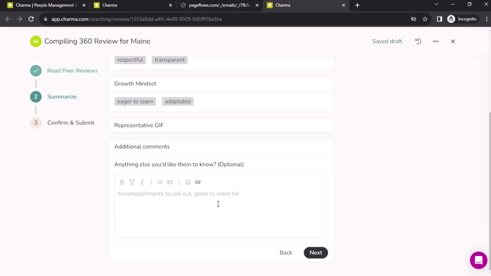This screenshot has height=276, width=491.
Task: Toggle italic formatting in text editor
Action: (142, 182)
